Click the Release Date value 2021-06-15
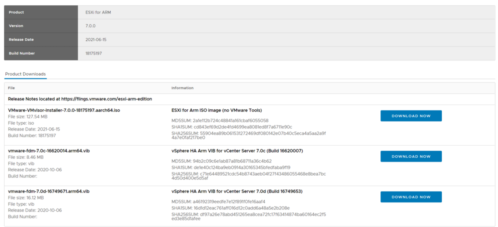Screen dimensions: 498x227 tap(96, 39)
